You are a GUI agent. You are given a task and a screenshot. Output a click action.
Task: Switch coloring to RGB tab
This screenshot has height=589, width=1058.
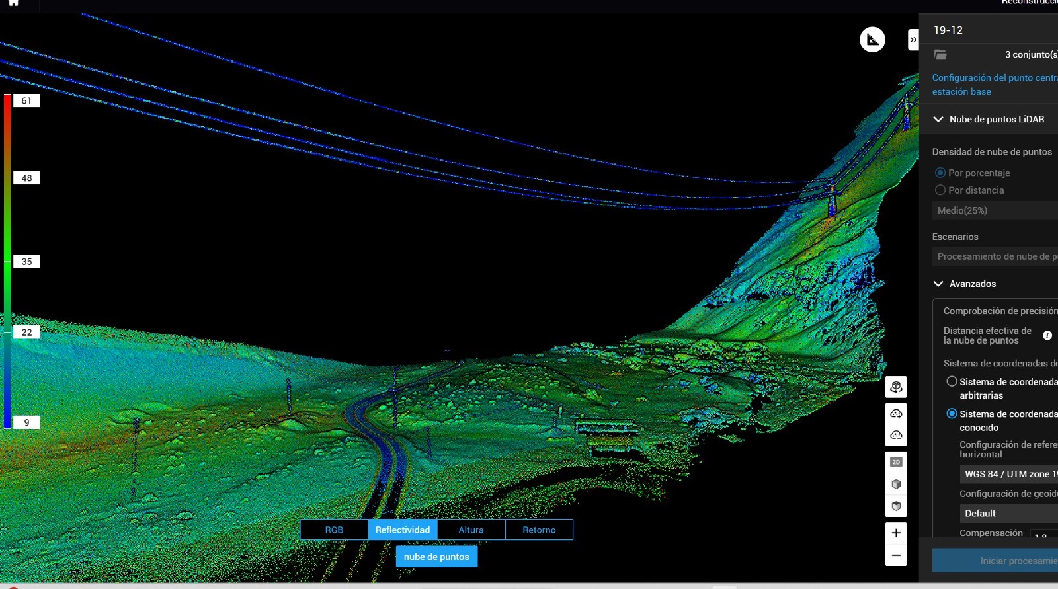(x=334, y=530)
